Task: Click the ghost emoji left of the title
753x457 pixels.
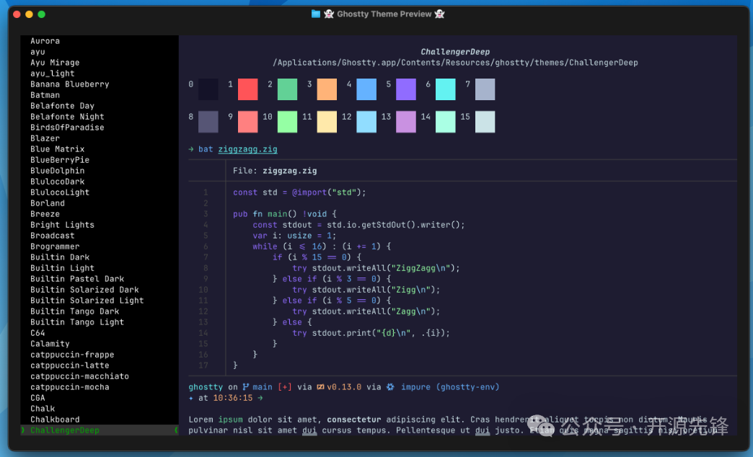Action: [x=329, y=14]
